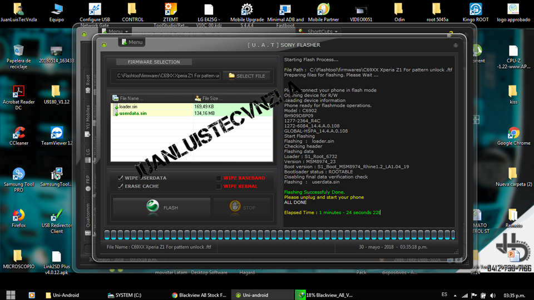Open the JuanLuisTecVnzla desktop folder

click(x=19, y=12)
